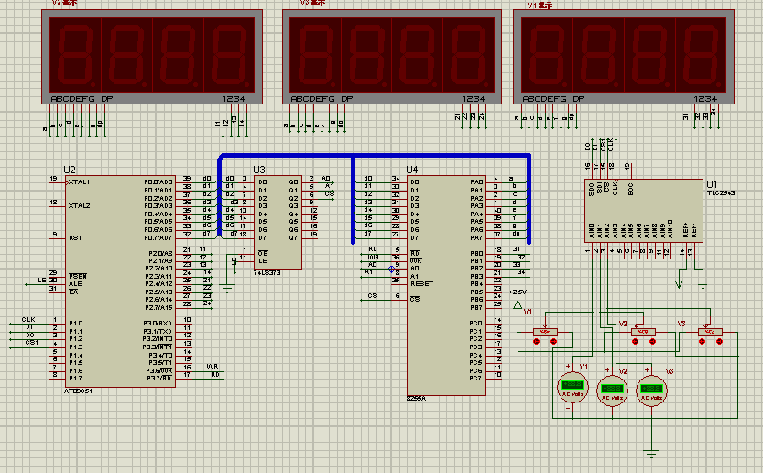This screenshot has width=763, height=473.
Task: Click the U3 reference label
Action: click(259, 170)
